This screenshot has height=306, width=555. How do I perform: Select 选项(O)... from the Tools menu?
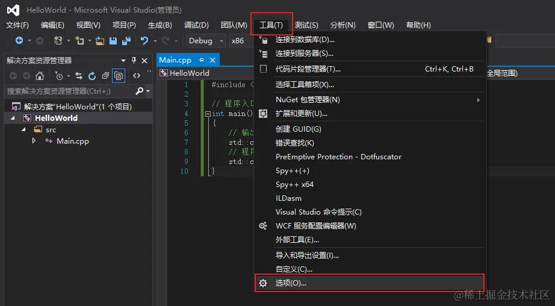(x=369, y=283)
